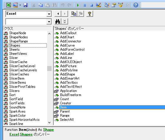Viewport: 165px width, 140px height.
Task: Click the class list scrollbar thumb
Action: pyautogui.click(x=49, y=68)
